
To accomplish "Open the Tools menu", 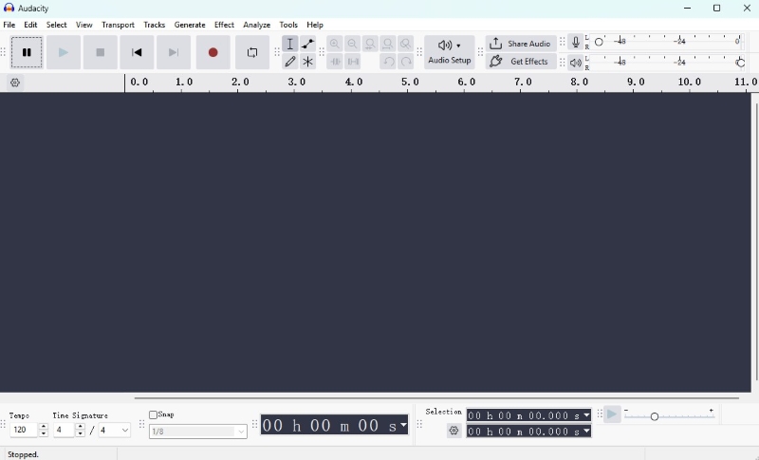I will point(288,25).
